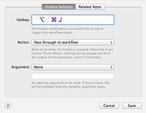Click the help question mark button
The width and height of the screenshot is (146, 113).
[8, 106]
